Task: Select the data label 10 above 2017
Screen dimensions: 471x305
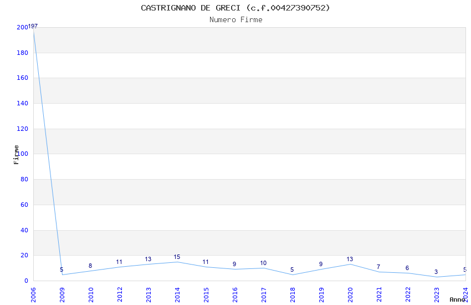Action: coord(263,263)
